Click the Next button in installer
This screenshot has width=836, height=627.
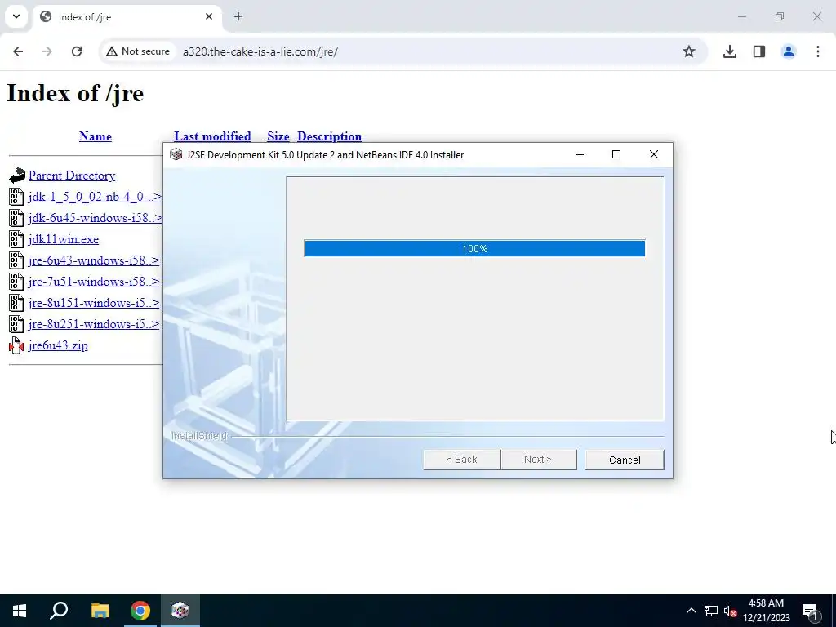[x=538, y=460]
